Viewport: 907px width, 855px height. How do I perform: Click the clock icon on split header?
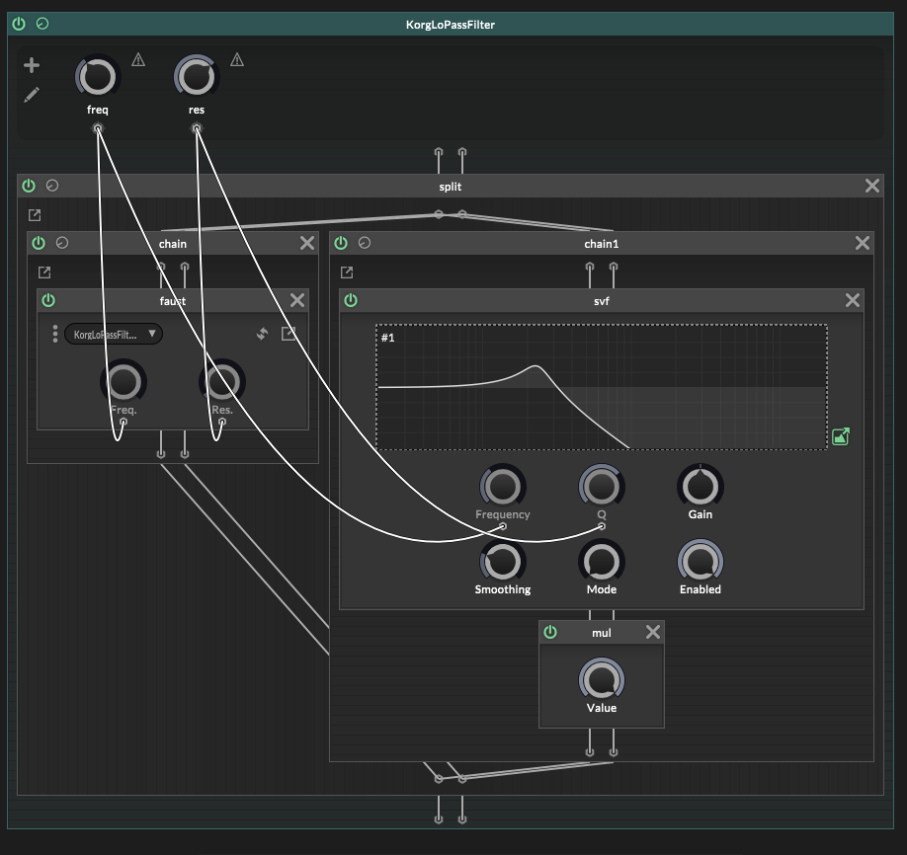pyautogui.click(x=52, y=186)
